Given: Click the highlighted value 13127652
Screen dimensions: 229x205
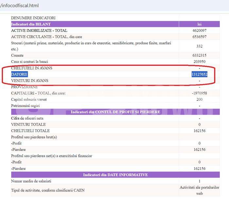Looking at the screenshot, I should 199,74.
